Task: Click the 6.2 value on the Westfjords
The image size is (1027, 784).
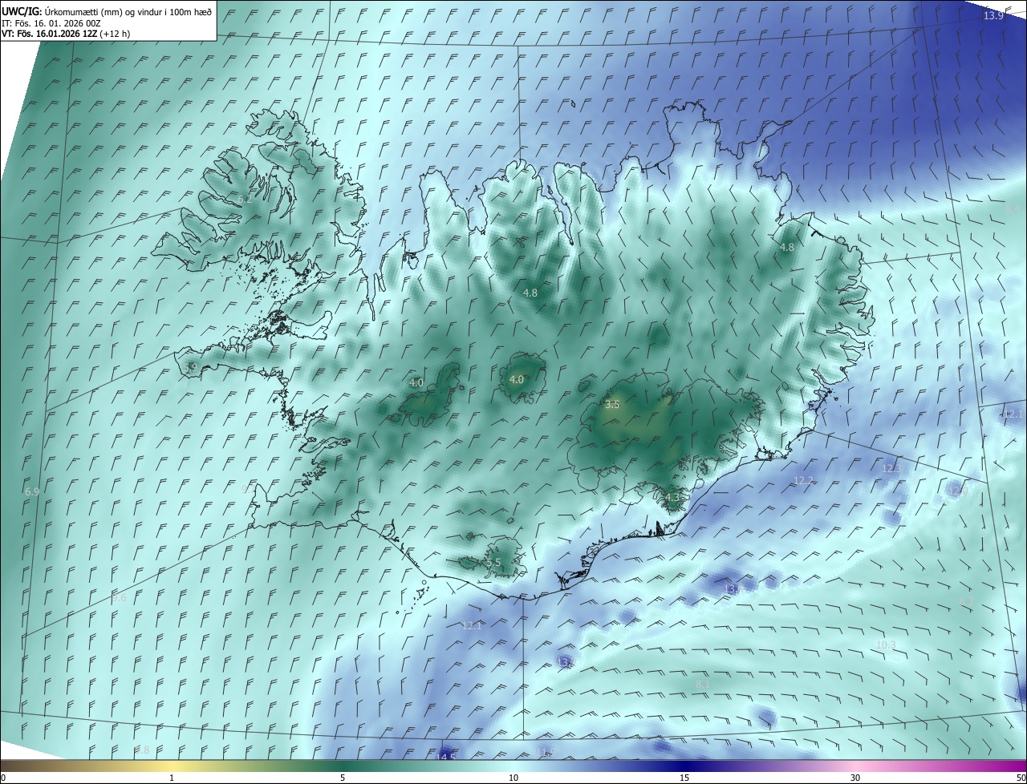Action: click(245, 199)
